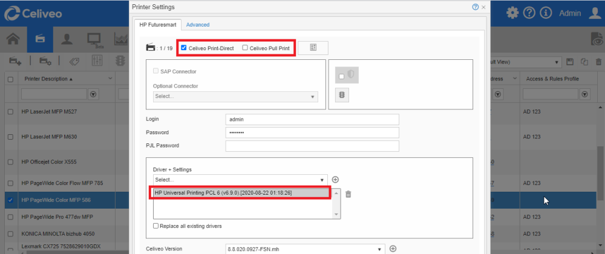Screen dimensions: 605x254
Task: Check the HP LaserJet MFP M630 row checkbox
Action: [x=11, y=137]
